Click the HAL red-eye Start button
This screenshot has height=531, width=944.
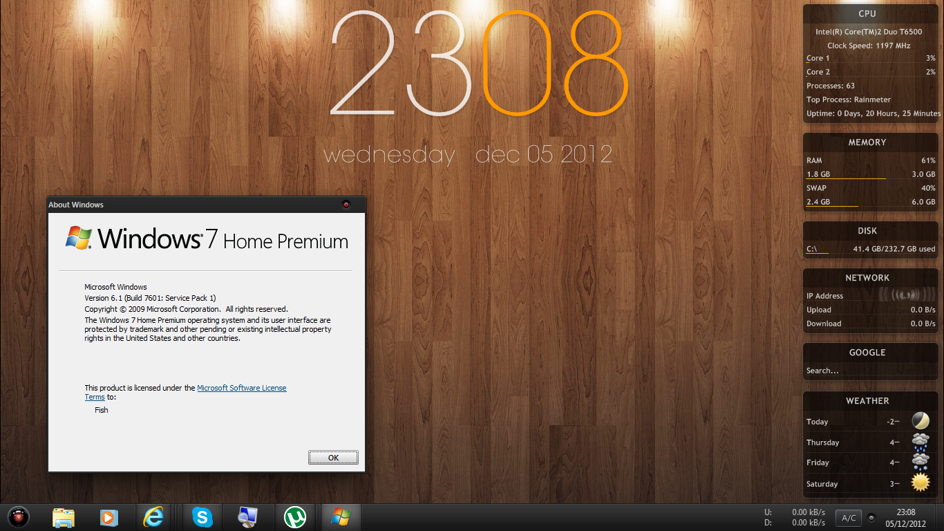click(x=19, y=516)
